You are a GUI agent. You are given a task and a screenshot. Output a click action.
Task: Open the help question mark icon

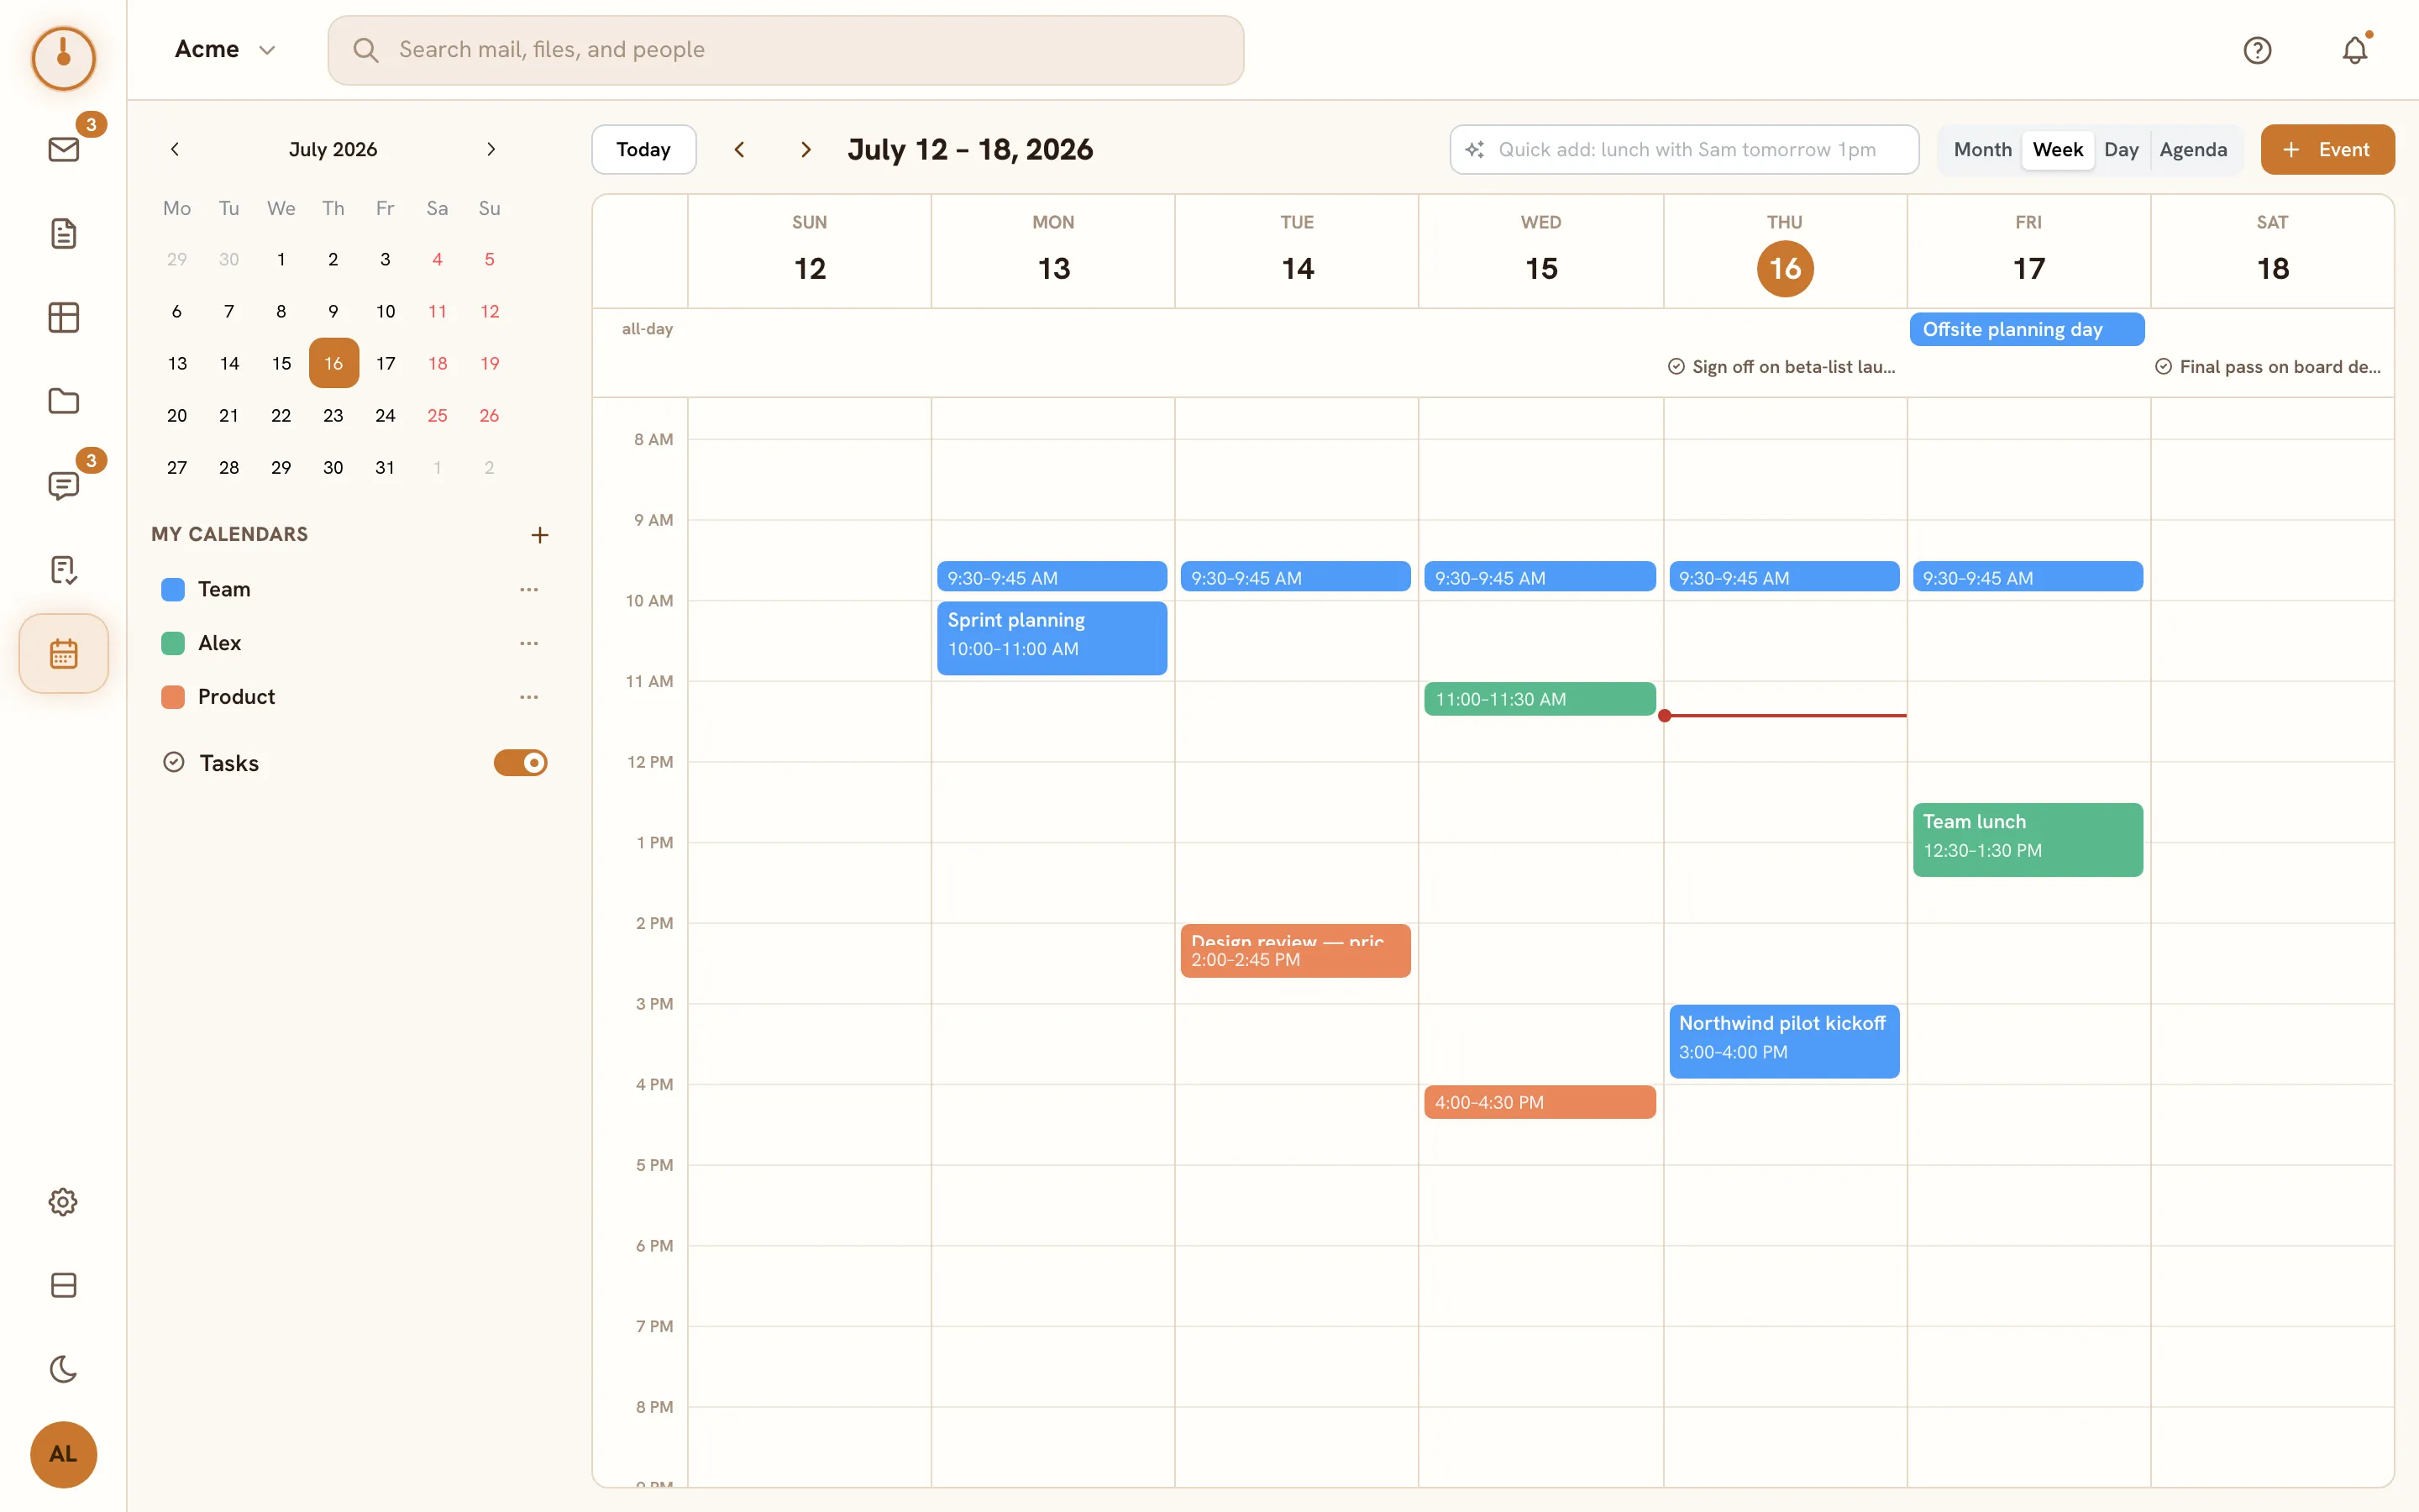[2257, 50]
